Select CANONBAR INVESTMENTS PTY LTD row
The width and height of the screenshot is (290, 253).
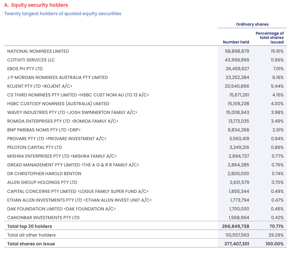pos(43,217)
